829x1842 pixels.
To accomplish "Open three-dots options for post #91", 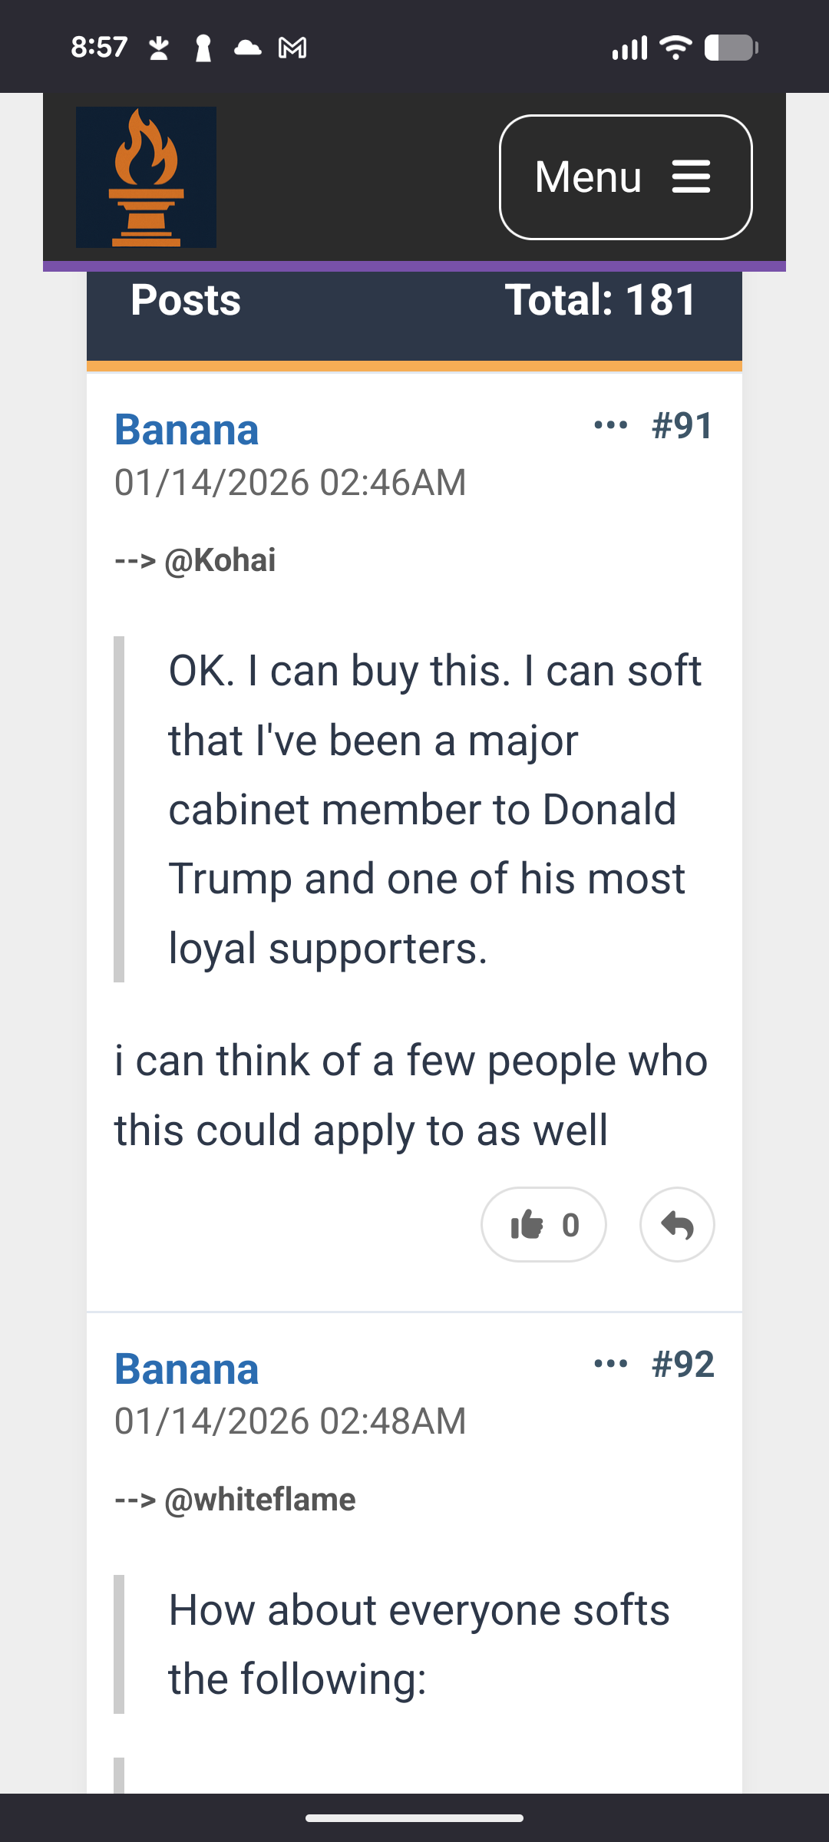I will click(x=611, y=425).
